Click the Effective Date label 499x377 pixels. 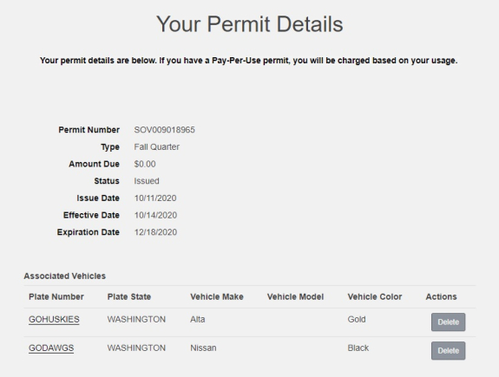[x=91, y=215]
